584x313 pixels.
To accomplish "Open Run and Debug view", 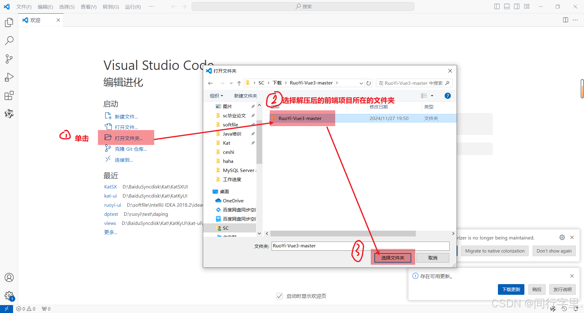I will coord(9,77).
